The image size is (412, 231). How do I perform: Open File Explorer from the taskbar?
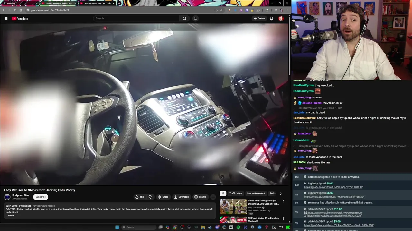click(x=203, y=227)
